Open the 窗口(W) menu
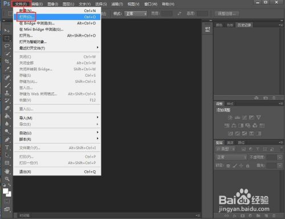Image resolution: width=285 pixels, height=219 pixels. point(151,4)
